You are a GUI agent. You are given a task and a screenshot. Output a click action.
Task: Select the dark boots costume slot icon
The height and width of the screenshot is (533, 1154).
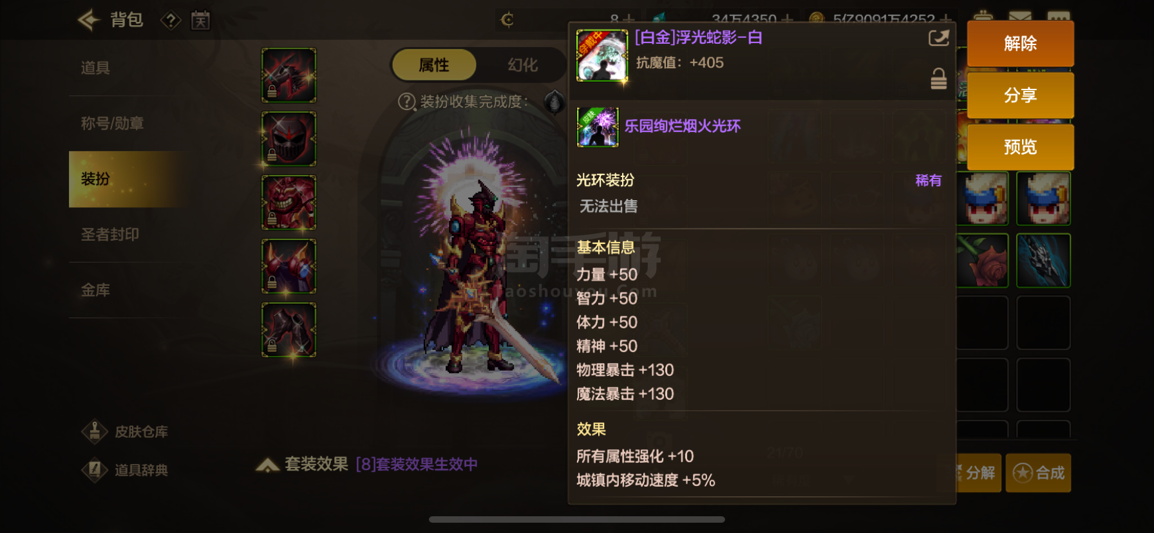288,330
